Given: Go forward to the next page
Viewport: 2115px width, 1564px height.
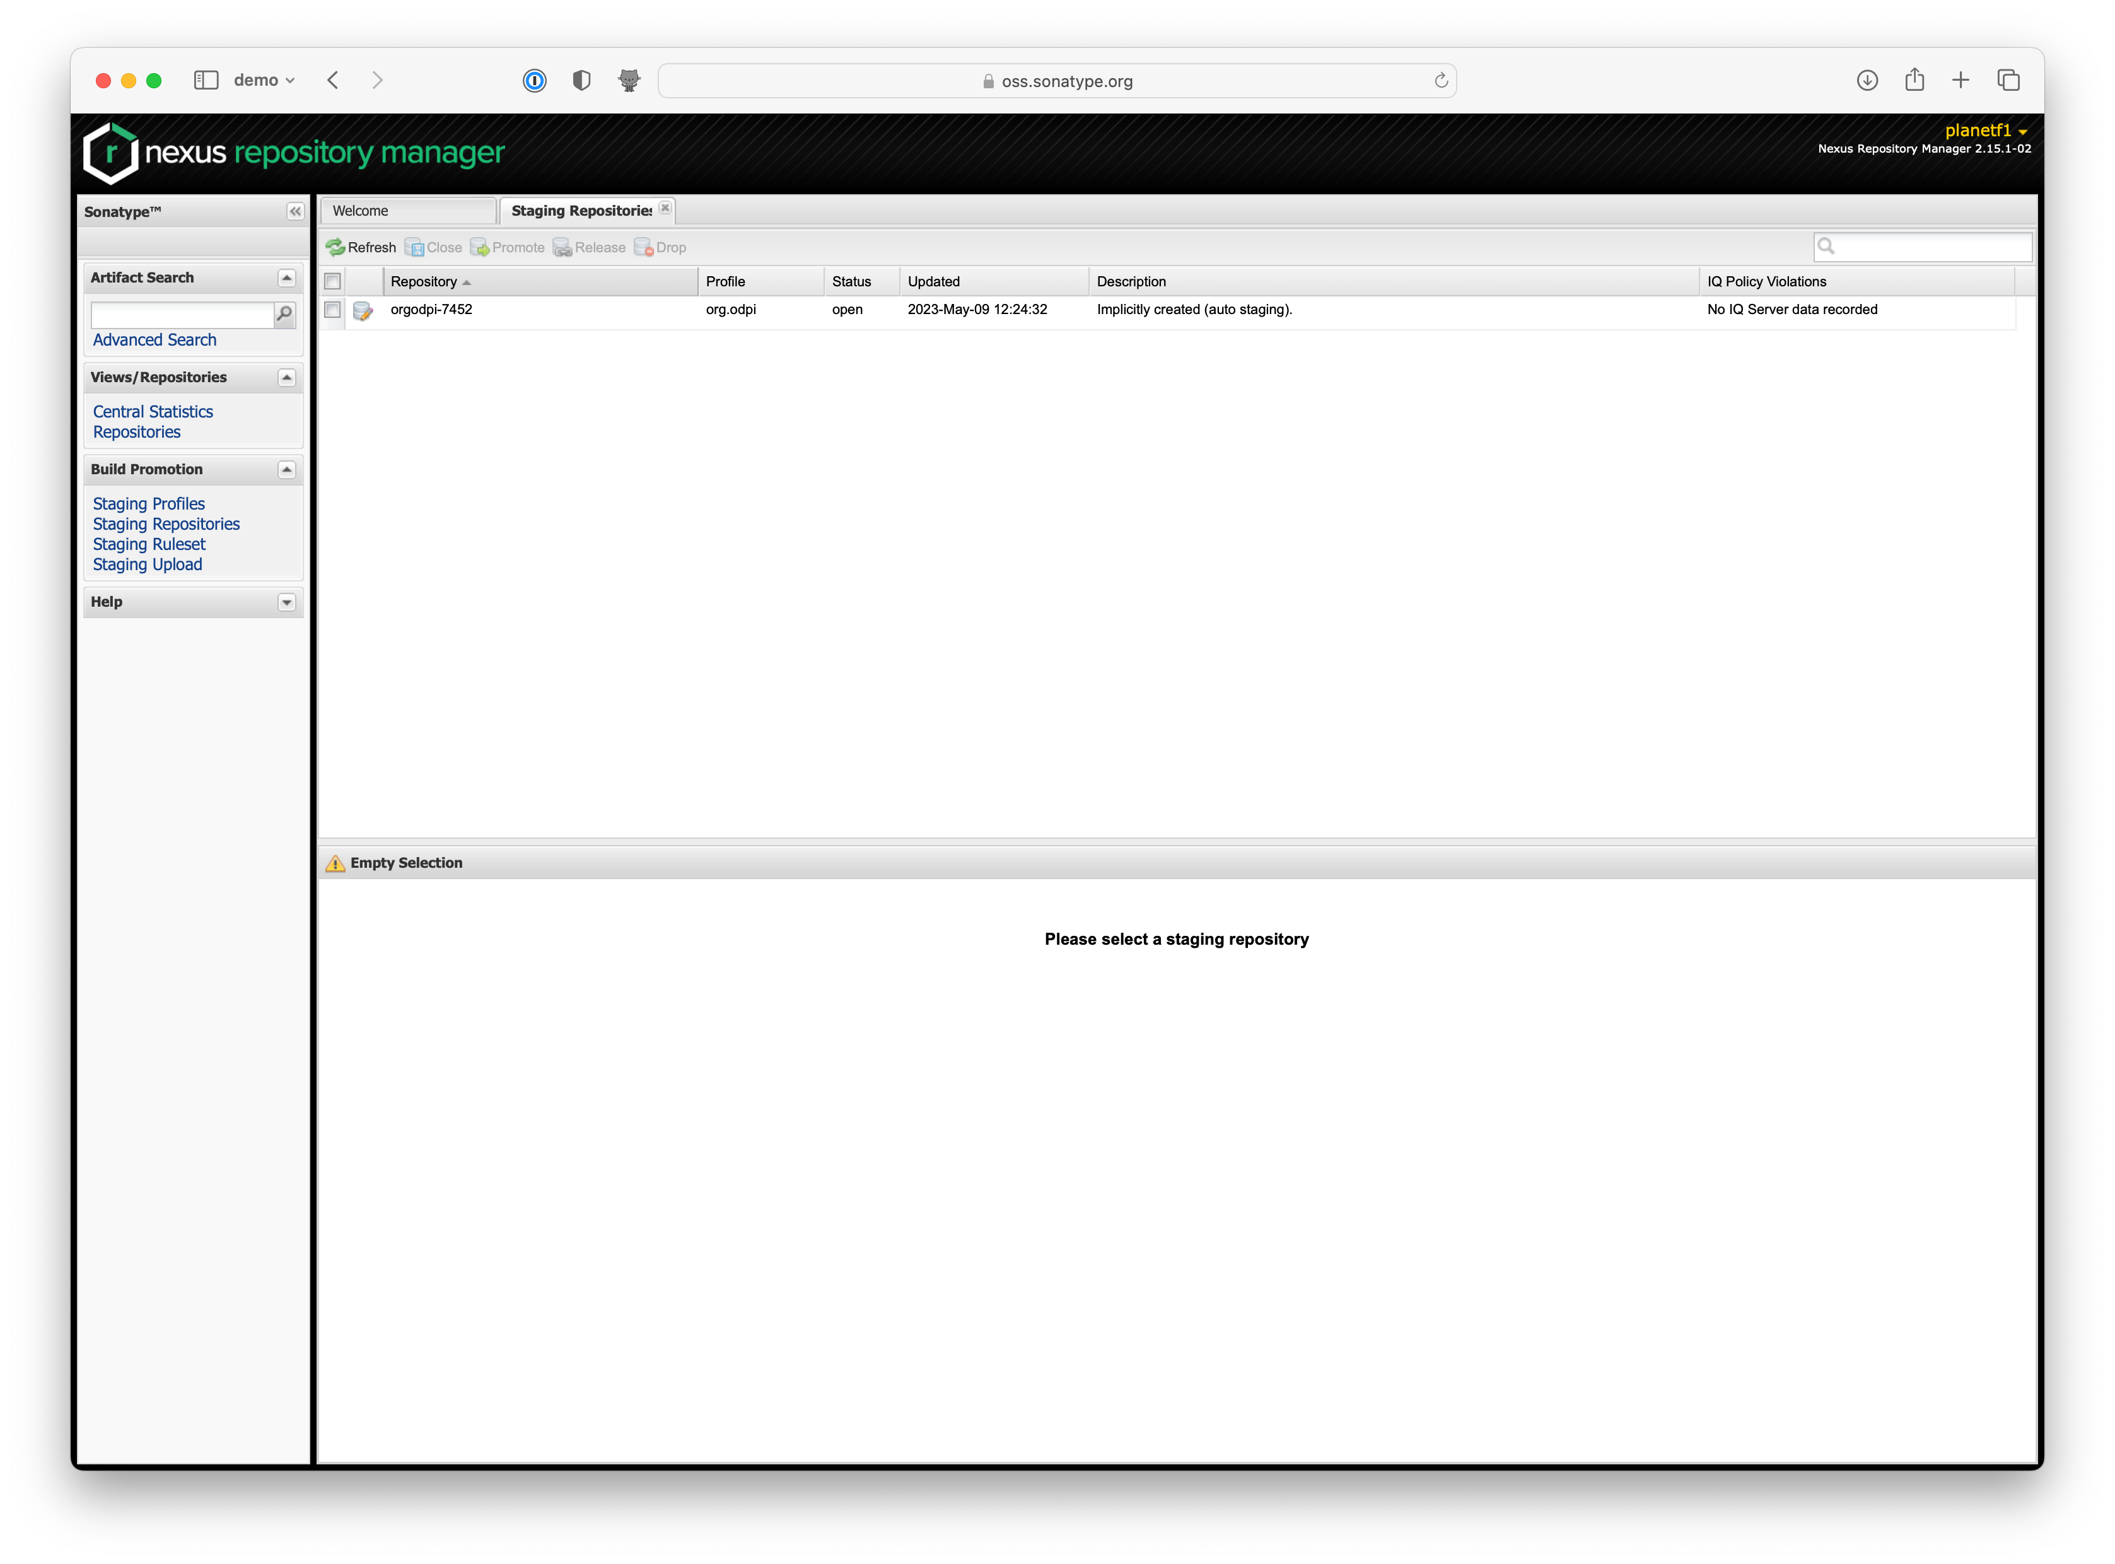Looking at the screenshot, I should point(378,81).
